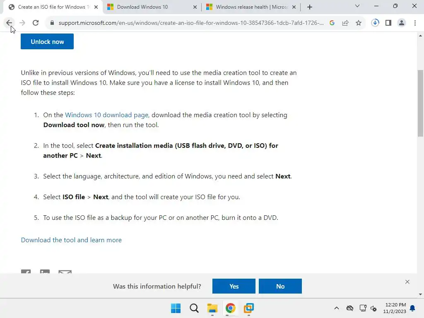424x318 pixels.
Task: Open the Chrome profile avatar
Action: click(402, 23)
